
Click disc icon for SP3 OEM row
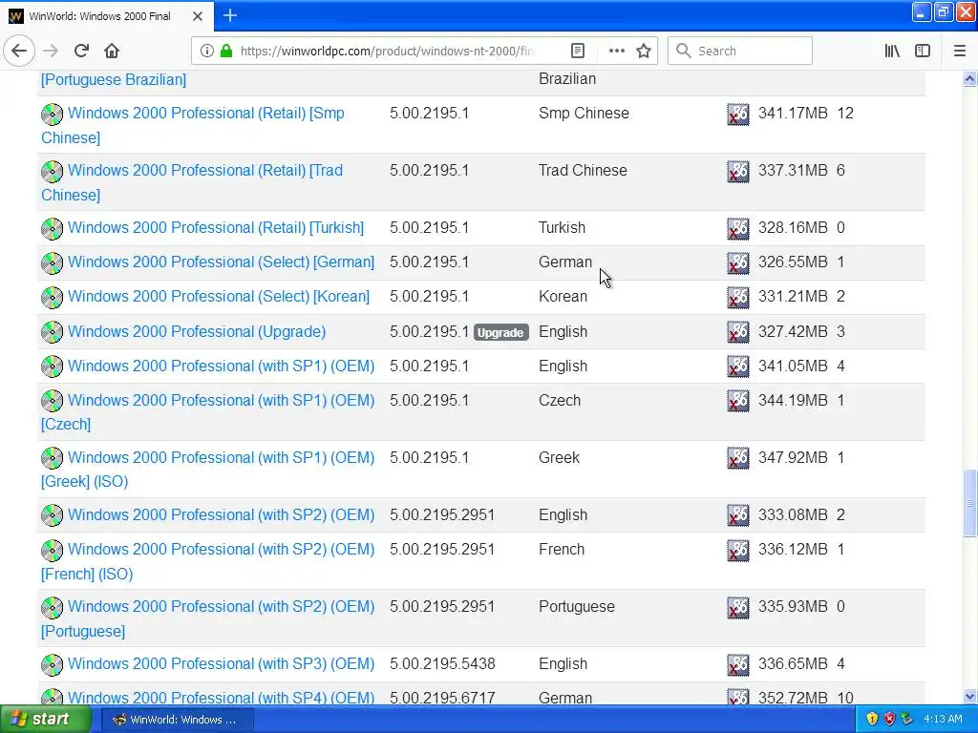(x=52, y=665)
